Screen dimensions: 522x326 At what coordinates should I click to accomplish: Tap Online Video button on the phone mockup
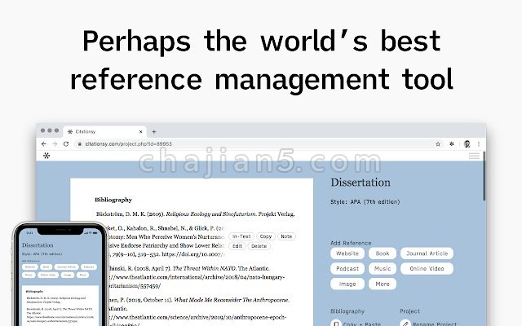click(x=48, y=275)
